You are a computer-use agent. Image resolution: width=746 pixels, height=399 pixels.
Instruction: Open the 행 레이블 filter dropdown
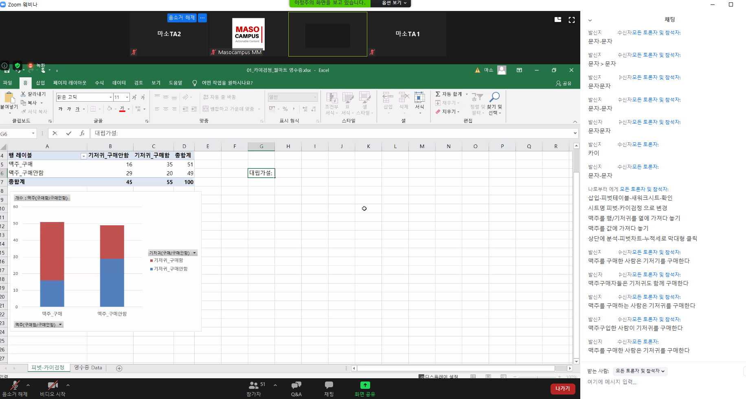pos(83,156)
